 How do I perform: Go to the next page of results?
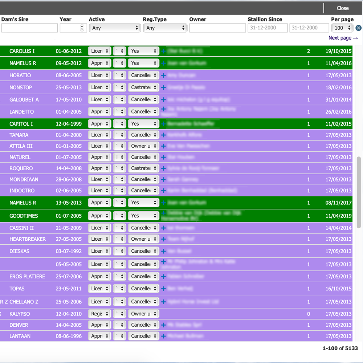point(343,37)
